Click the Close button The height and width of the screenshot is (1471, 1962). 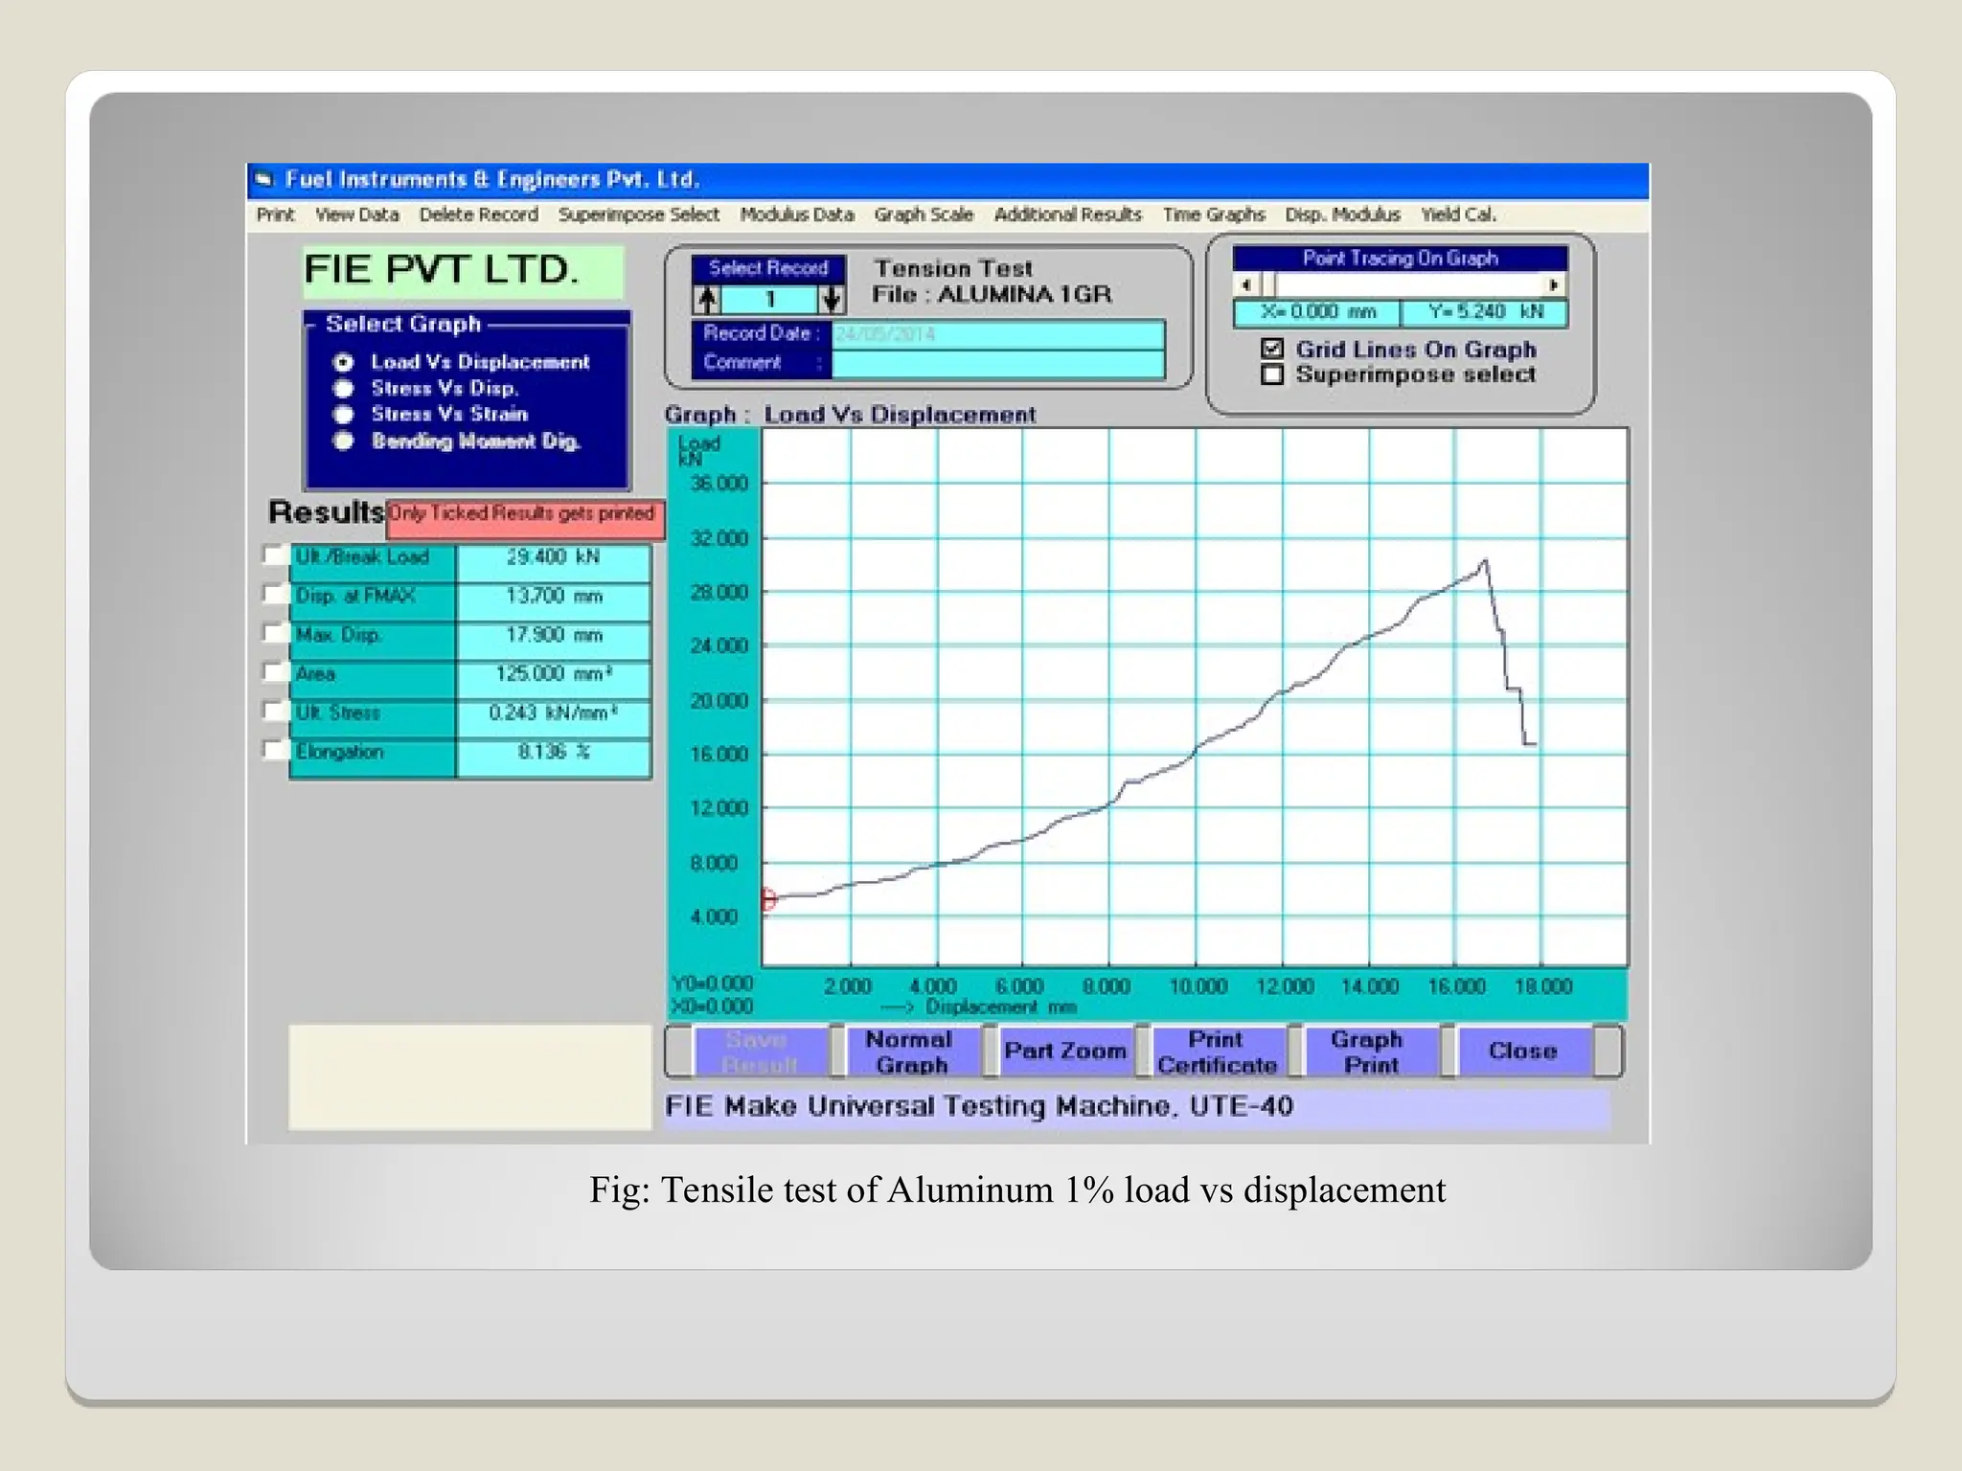[x=1523, y=1052]
